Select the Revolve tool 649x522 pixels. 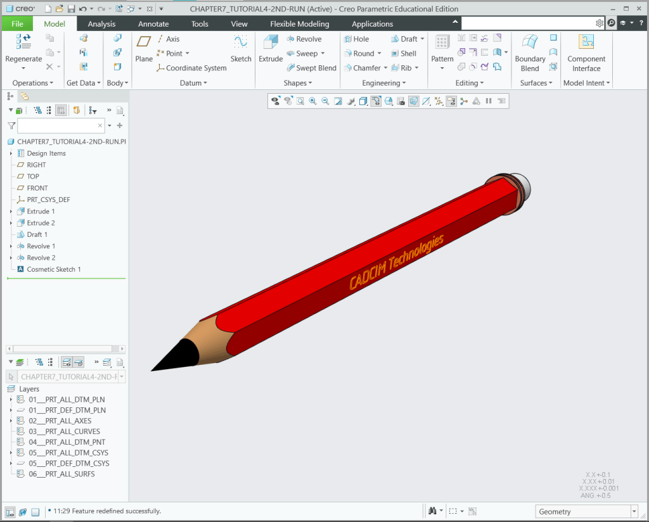coord(304,39)
